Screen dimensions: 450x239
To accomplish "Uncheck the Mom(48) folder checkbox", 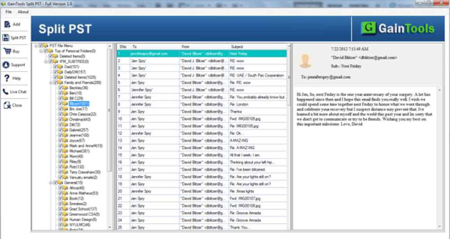I will (59, 156).
